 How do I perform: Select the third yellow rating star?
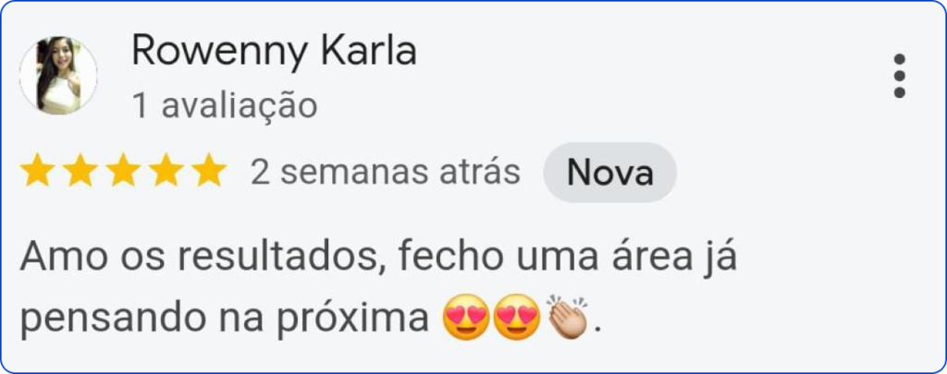tap(123, 170)
